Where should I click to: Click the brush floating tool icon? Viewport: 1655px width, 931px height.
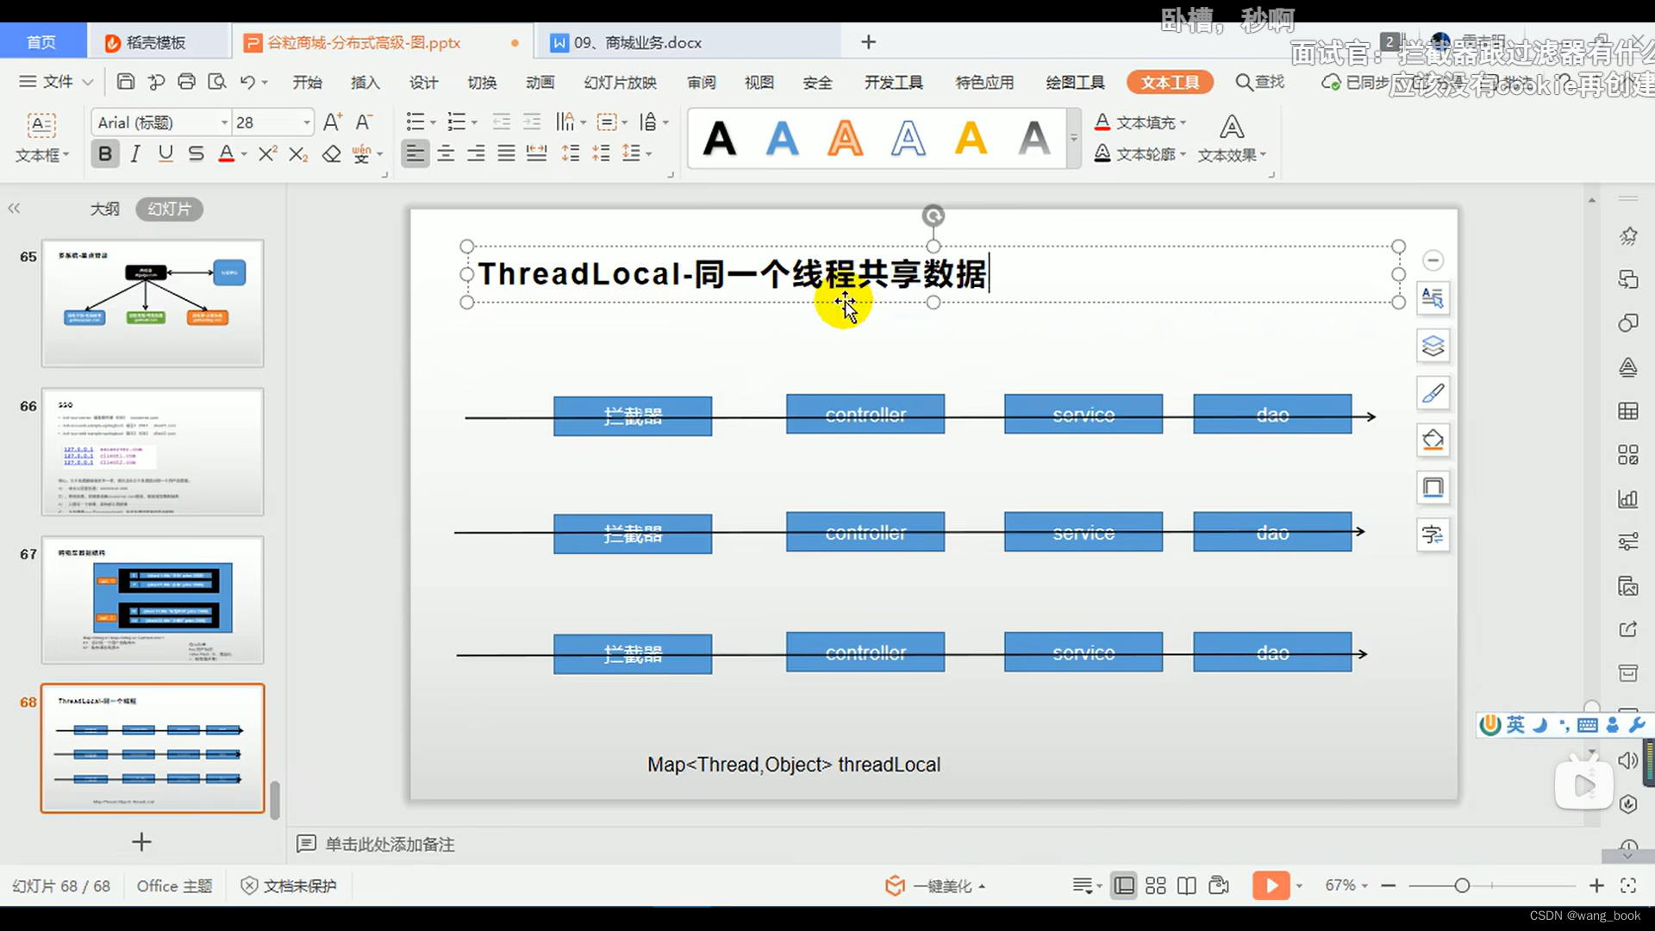click(x=1433, y=393)
